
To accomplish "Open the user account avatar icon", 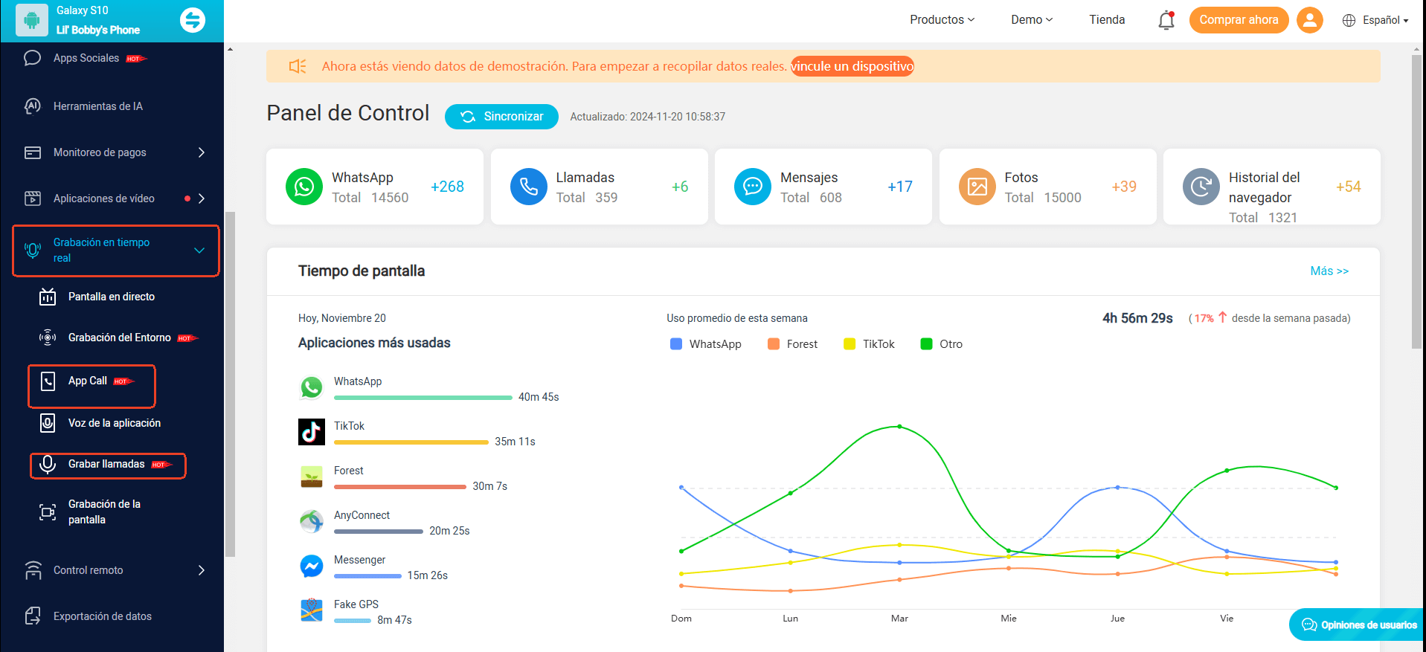I will [1310, 20].
